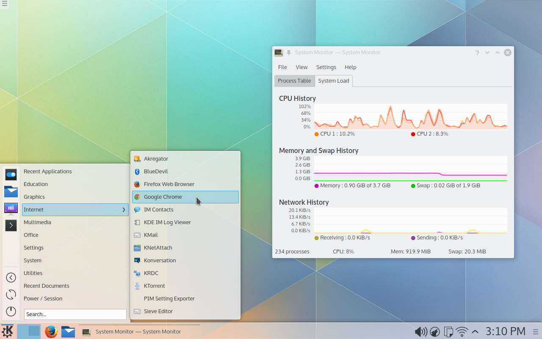Viewport: 542px width, 339px height.
Task: Open the Settings menu in System Monitor
Action: click(x=326, y=67)
